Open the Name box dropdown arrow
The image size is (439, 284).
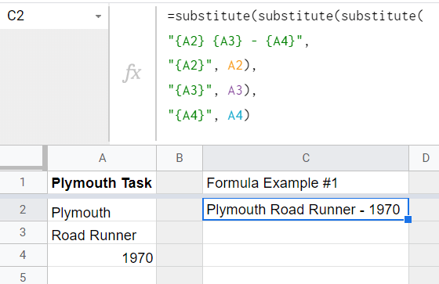click(98, 16)
